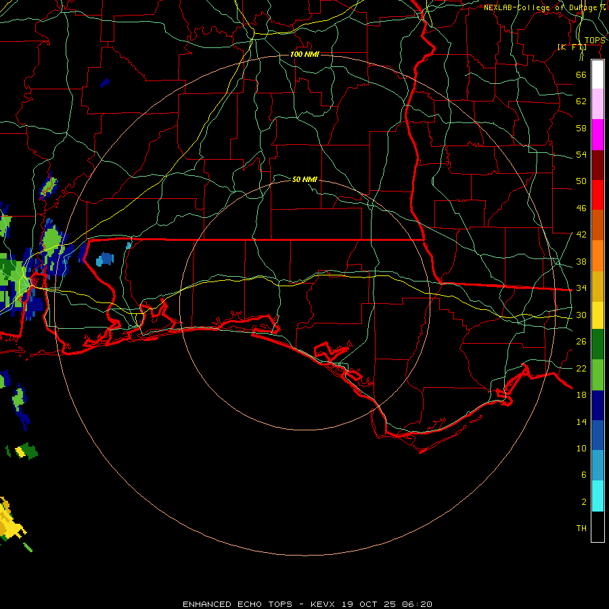609x609 pixels.
Task: Click the magenta legend swatch
Action: click(597, 135)
